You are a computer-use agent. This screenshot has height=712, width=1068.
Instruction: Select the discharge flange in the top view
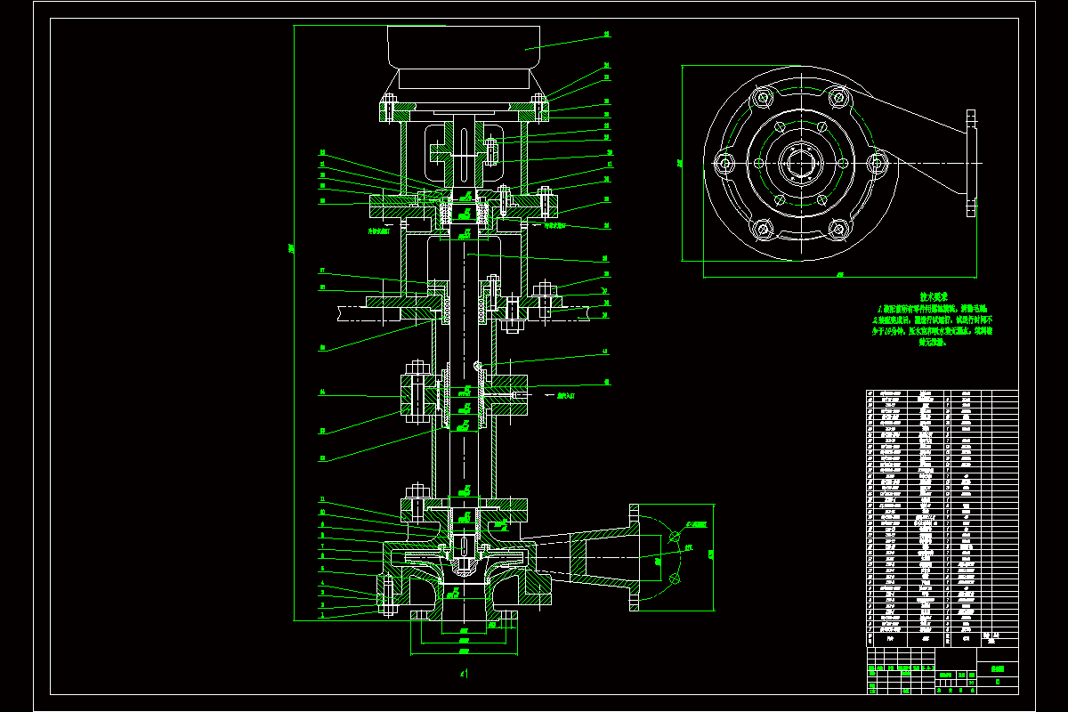(971, 163)
